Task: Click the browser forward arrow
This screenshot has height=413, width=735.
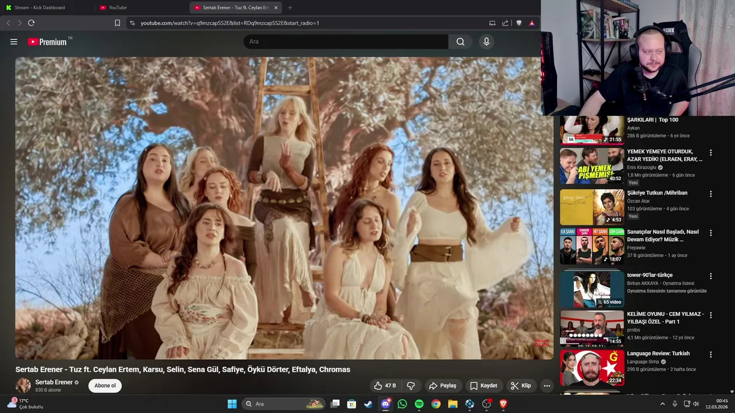Action: click(x=20, y=23)
